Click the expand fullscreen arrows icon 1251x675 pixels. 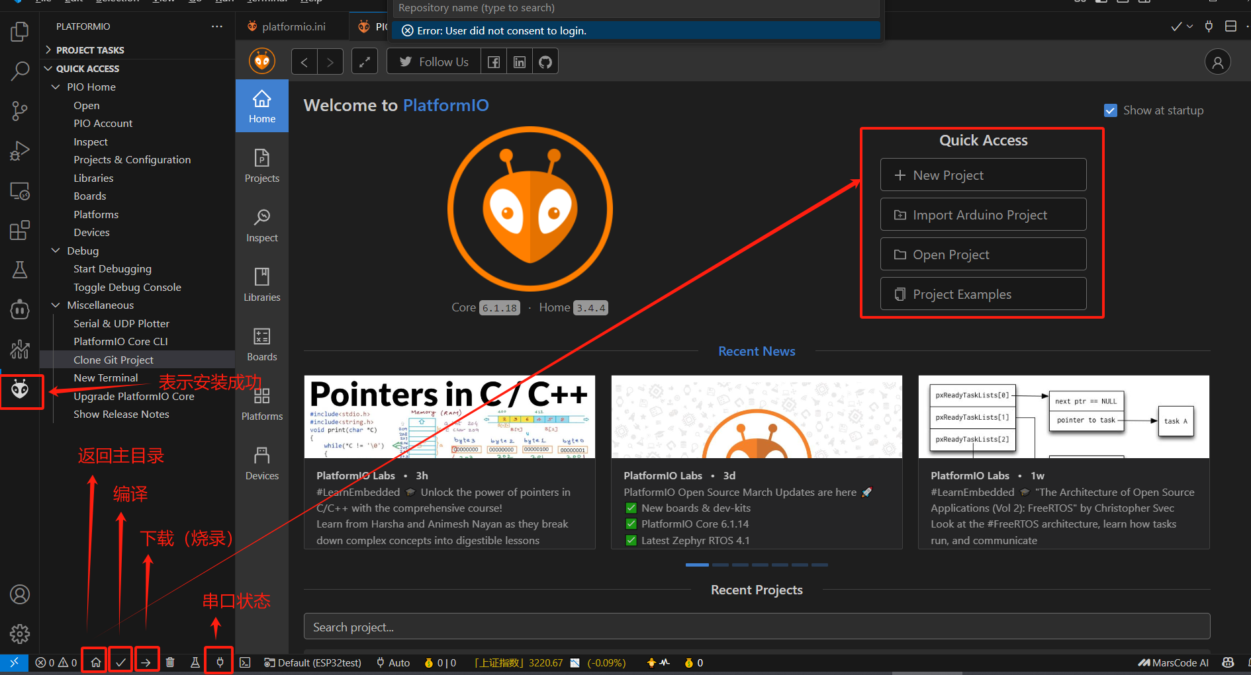[x=364, y=61]
